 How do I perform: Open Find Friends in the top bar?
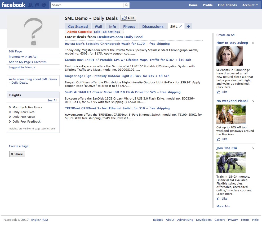(x=227, y=5)
